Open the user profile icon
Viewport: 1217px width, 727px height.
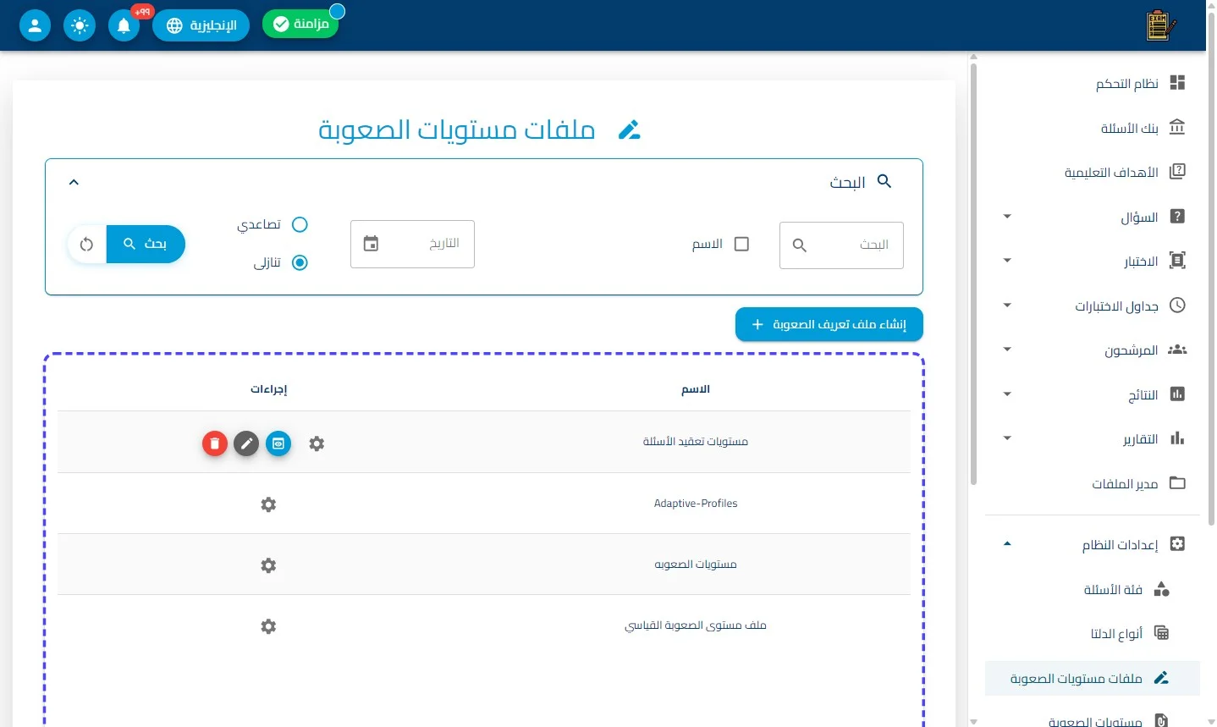35,25
